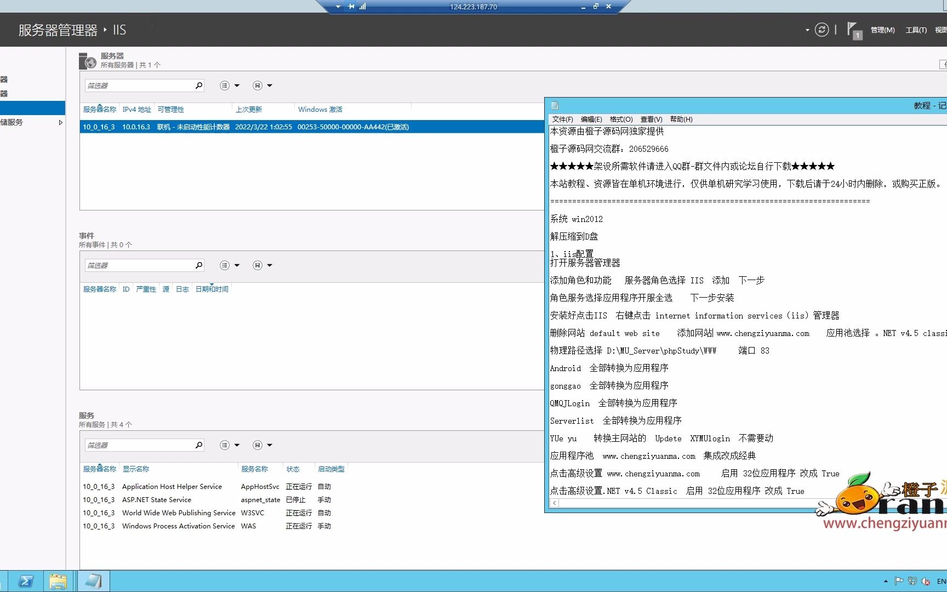Expand the 储服务 sidebar item arrow
947x592 pixels.
click(60, 123)
